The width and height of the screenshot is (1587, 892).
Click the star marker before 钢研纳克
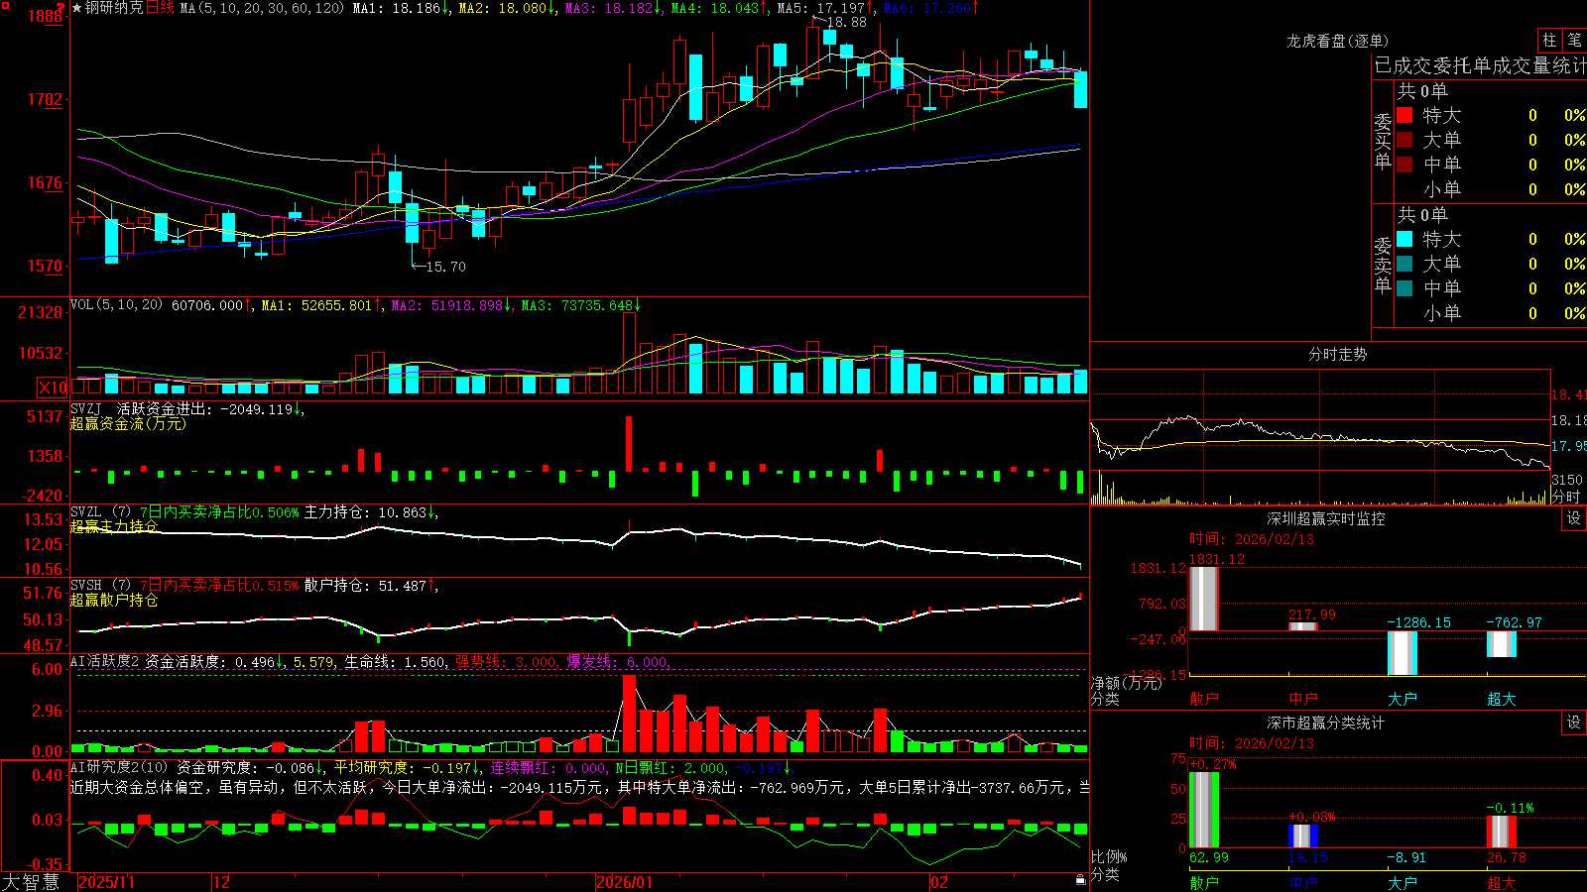[x=77, y=8]
